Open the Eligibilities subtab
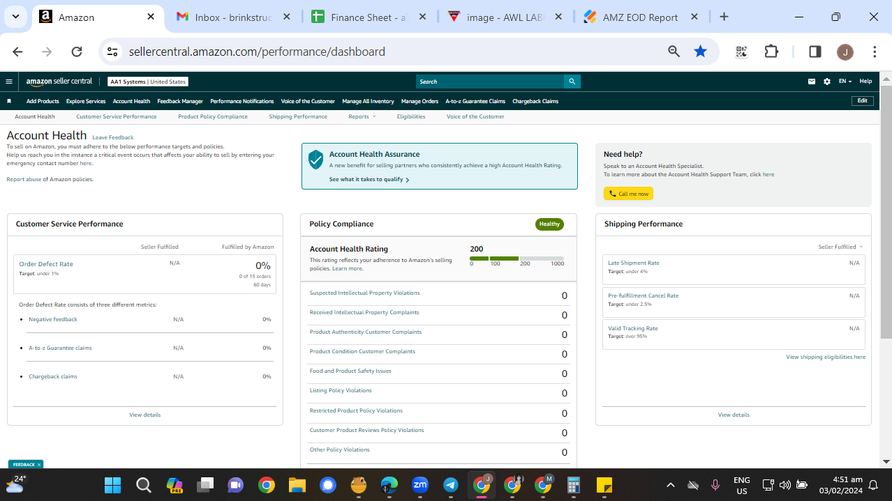The width and height of the screenshot is (892, 501). [x=411, y=116]
